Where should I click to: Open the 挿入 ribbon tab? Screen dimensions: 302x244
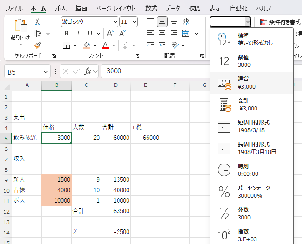[60, 8]
